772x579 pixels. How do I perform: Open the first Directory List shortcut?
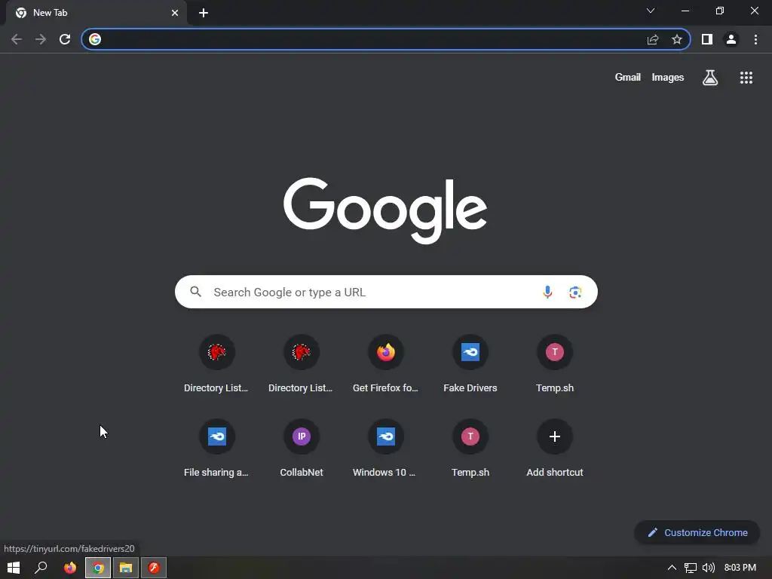click(216, 364)
